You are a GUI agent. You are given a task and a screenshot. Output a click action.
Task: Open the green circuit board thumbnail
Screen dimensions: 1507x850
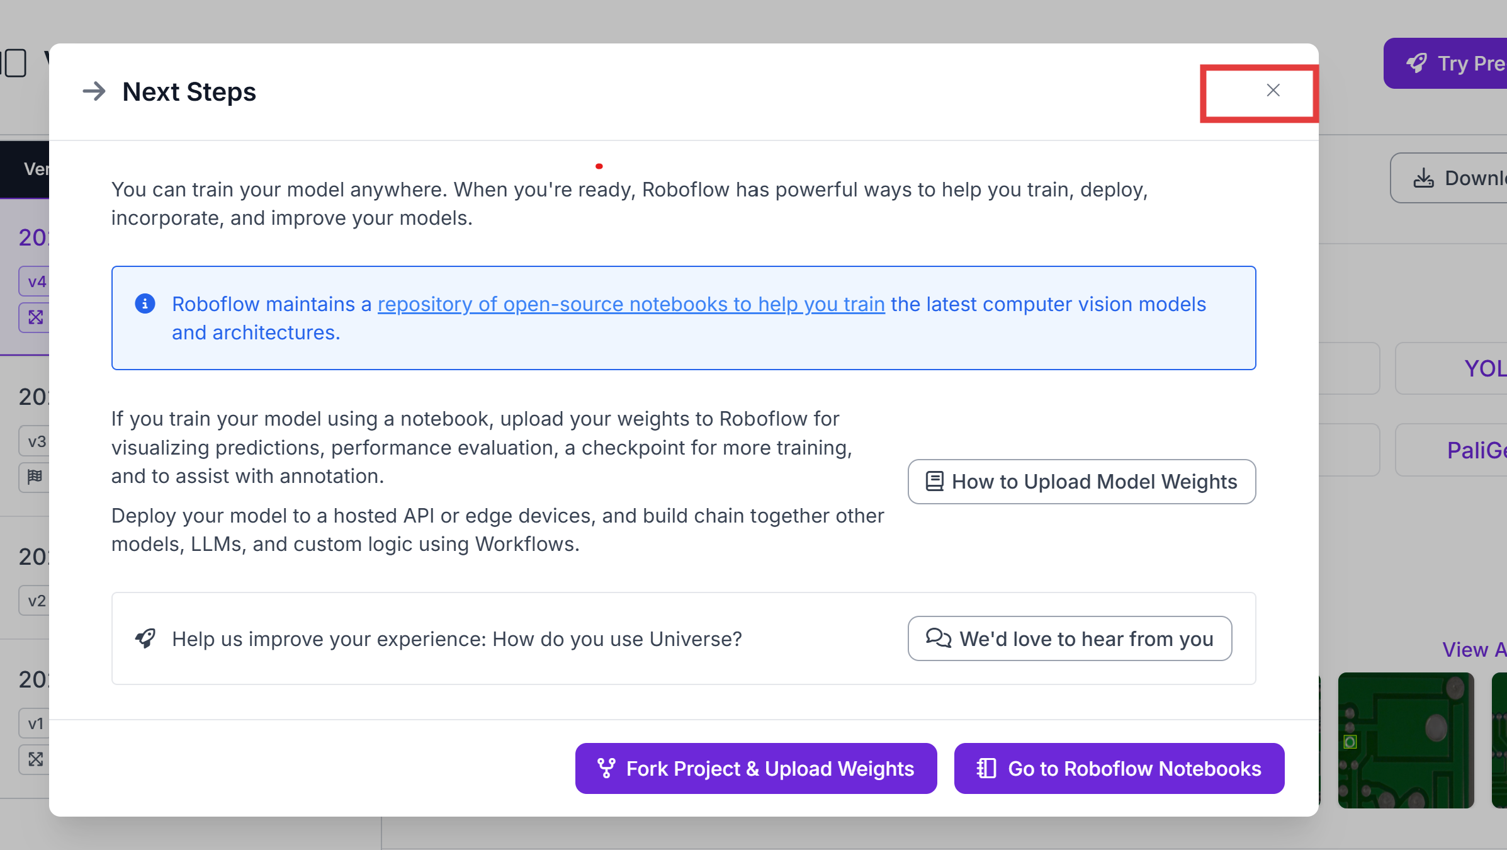pyautogui.click(x=1405, y=740)
